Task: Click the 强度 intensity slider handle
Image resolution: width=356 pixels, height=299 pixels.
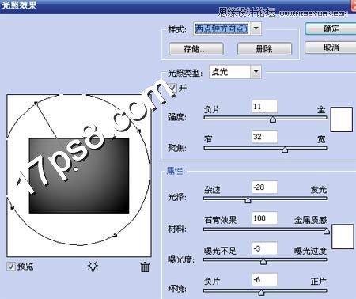Action: pos(273,119)
